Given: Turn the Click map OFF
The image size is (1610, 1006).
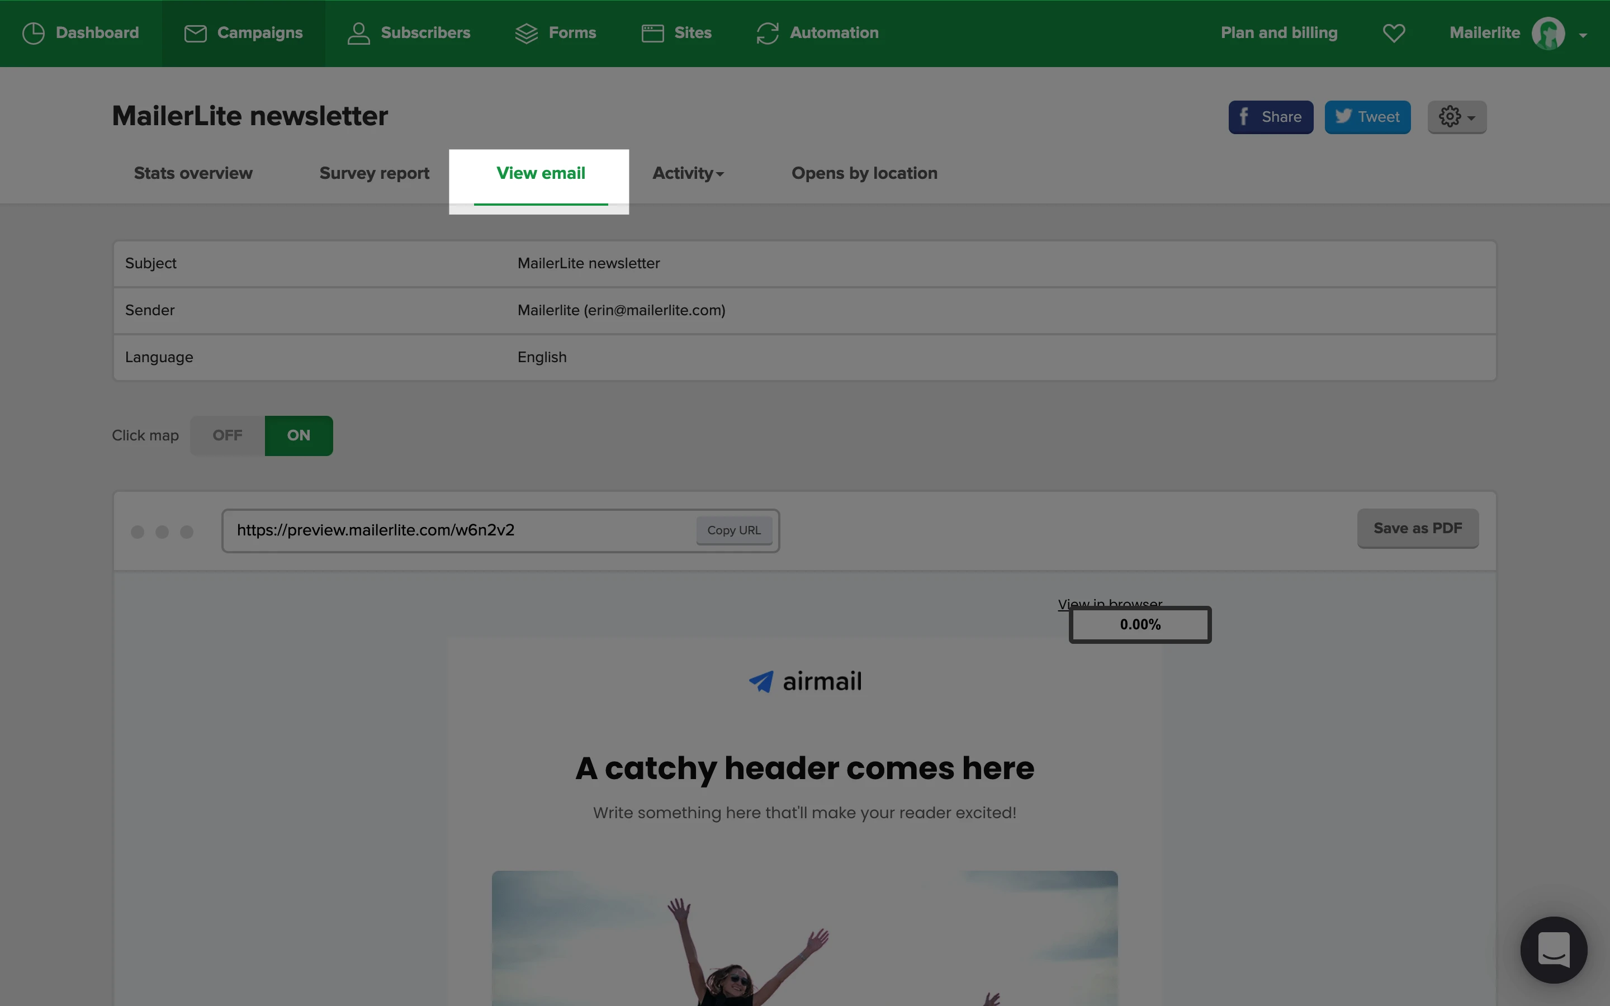Looking at the screenshot, I should 228,436.
